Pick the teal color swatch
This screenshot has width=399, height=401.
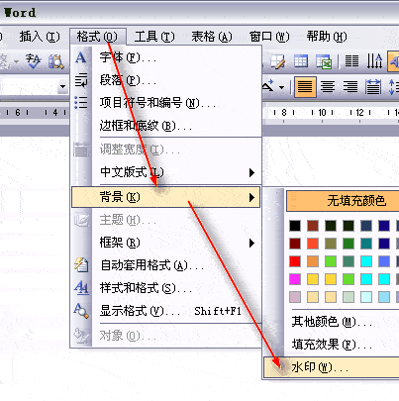tap(366, 244)
